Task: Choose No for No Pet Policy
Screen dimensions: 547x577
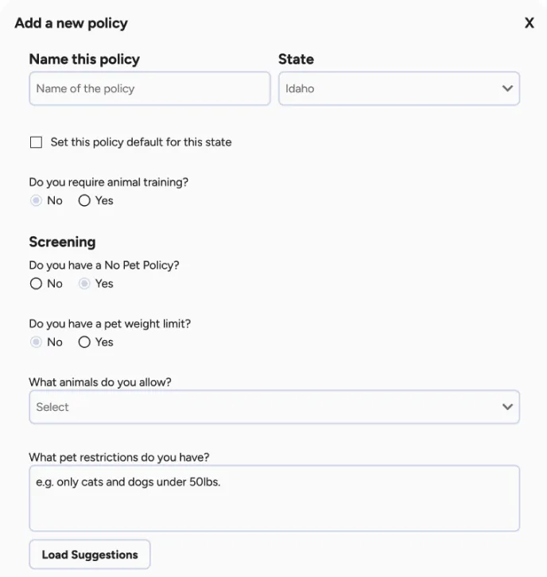Action: pyautogui.click(x=36, y=284)
